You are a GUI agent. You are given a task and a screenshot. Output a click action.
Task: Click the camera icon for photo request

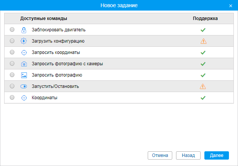(x=24, y=64)
